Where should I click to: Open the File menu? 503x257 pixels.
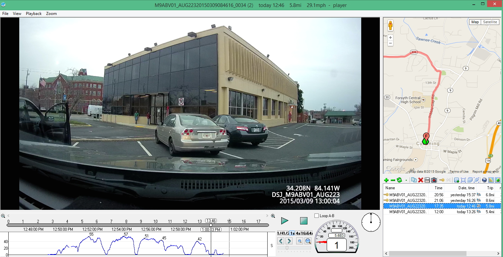click(5, 14)
